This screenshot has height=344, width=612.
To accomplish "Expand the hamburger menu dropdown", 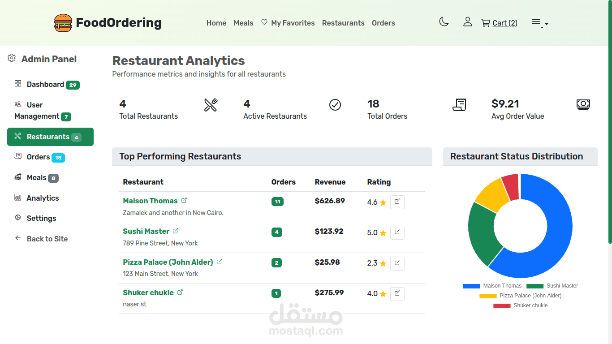I will tap(539, 22).
